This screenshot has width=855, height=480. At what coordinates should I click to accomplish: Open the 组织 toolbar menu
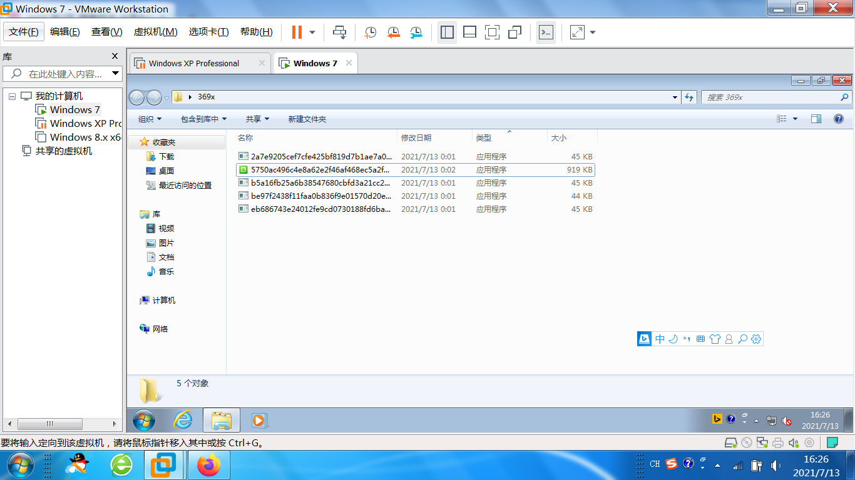[150, 119]
